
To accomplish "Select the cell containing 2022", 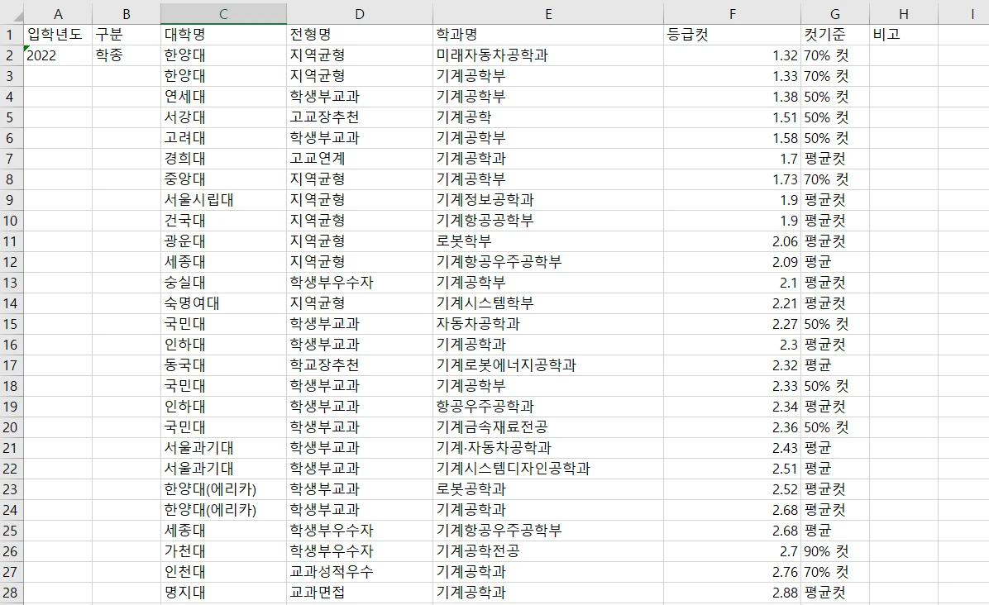I will [58, 55].
